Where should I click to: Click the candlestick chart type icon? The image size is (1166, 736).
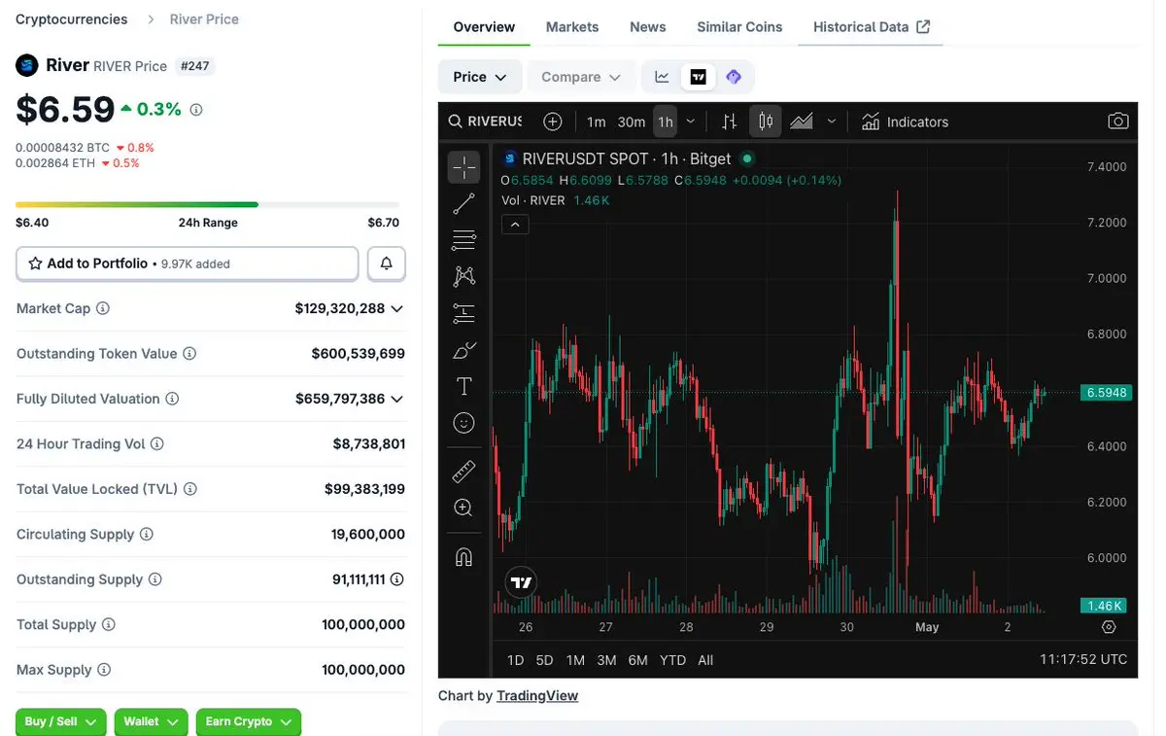tap(766, 122)
